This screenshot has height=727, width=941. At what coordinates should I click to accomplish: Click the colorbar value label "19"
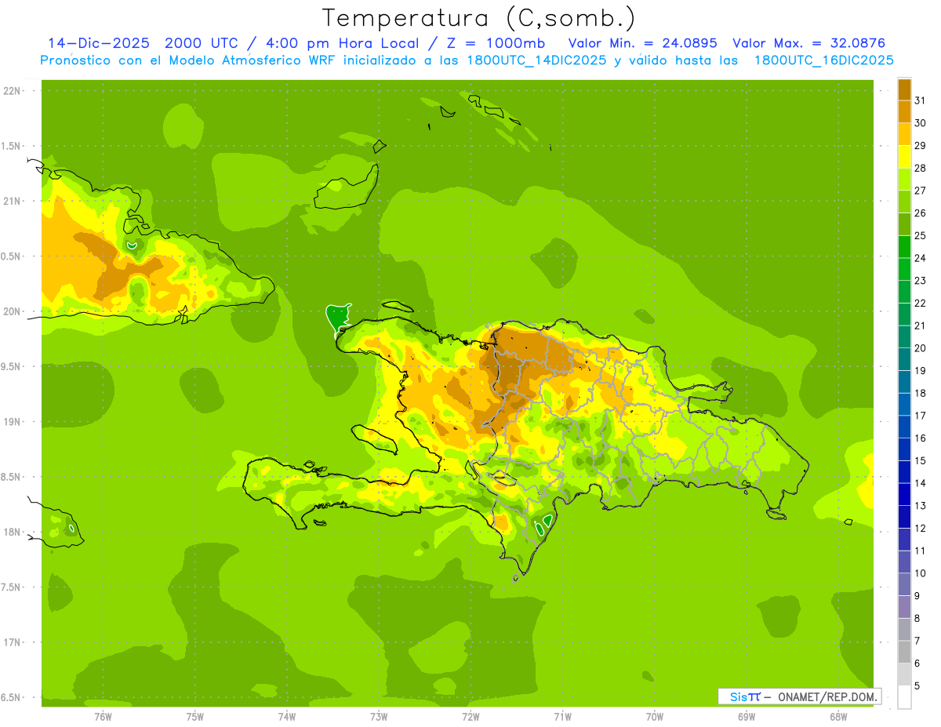pos(920,371)
